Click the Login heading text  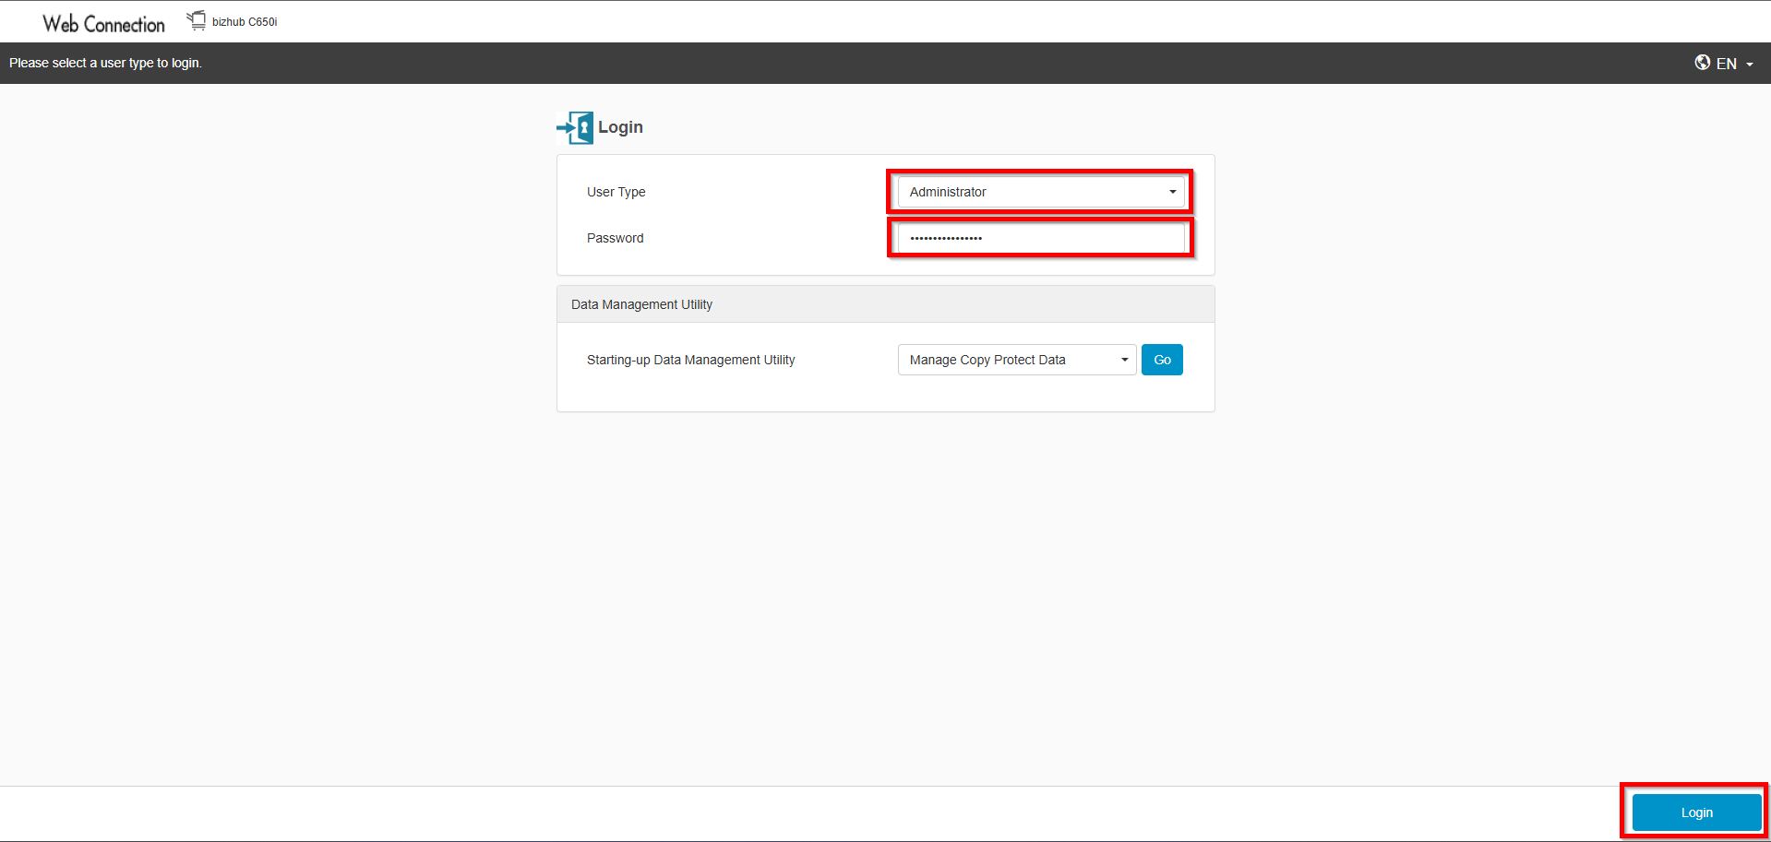click(x=620, y=127)
